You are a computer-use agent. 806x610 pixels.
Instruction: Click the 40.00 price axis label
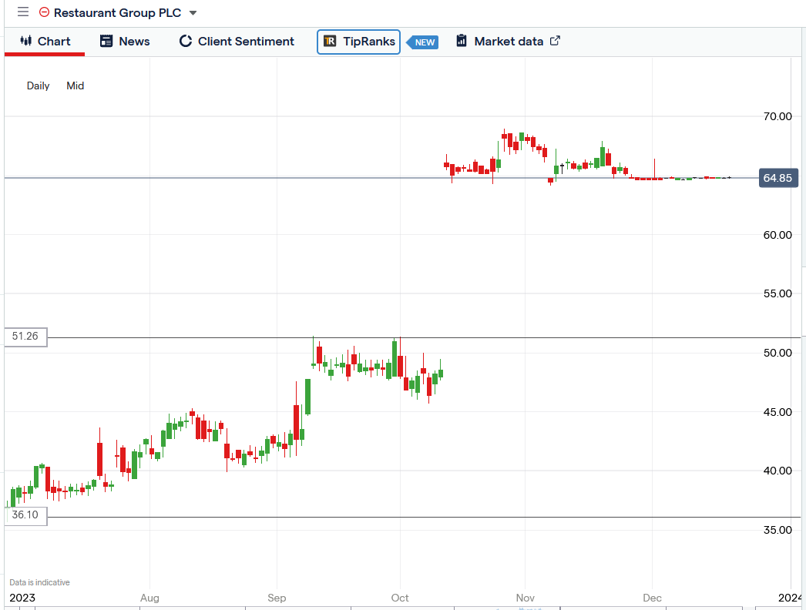(777, 471)
